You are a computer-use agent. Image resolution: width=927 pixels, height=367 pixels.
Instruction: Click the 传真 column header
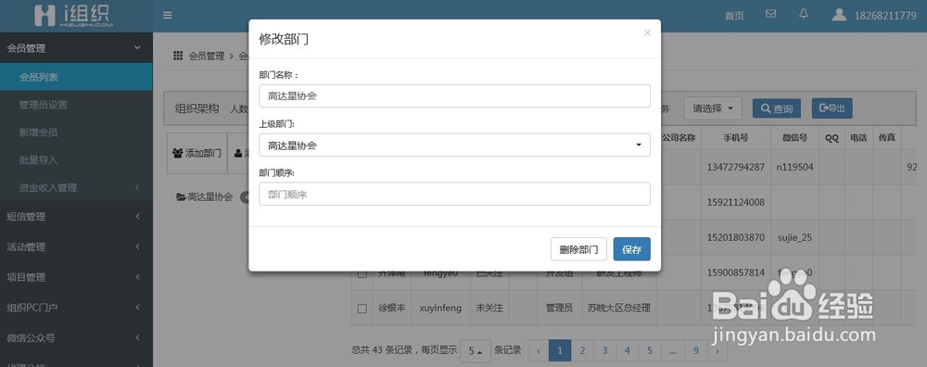(887, 138)
